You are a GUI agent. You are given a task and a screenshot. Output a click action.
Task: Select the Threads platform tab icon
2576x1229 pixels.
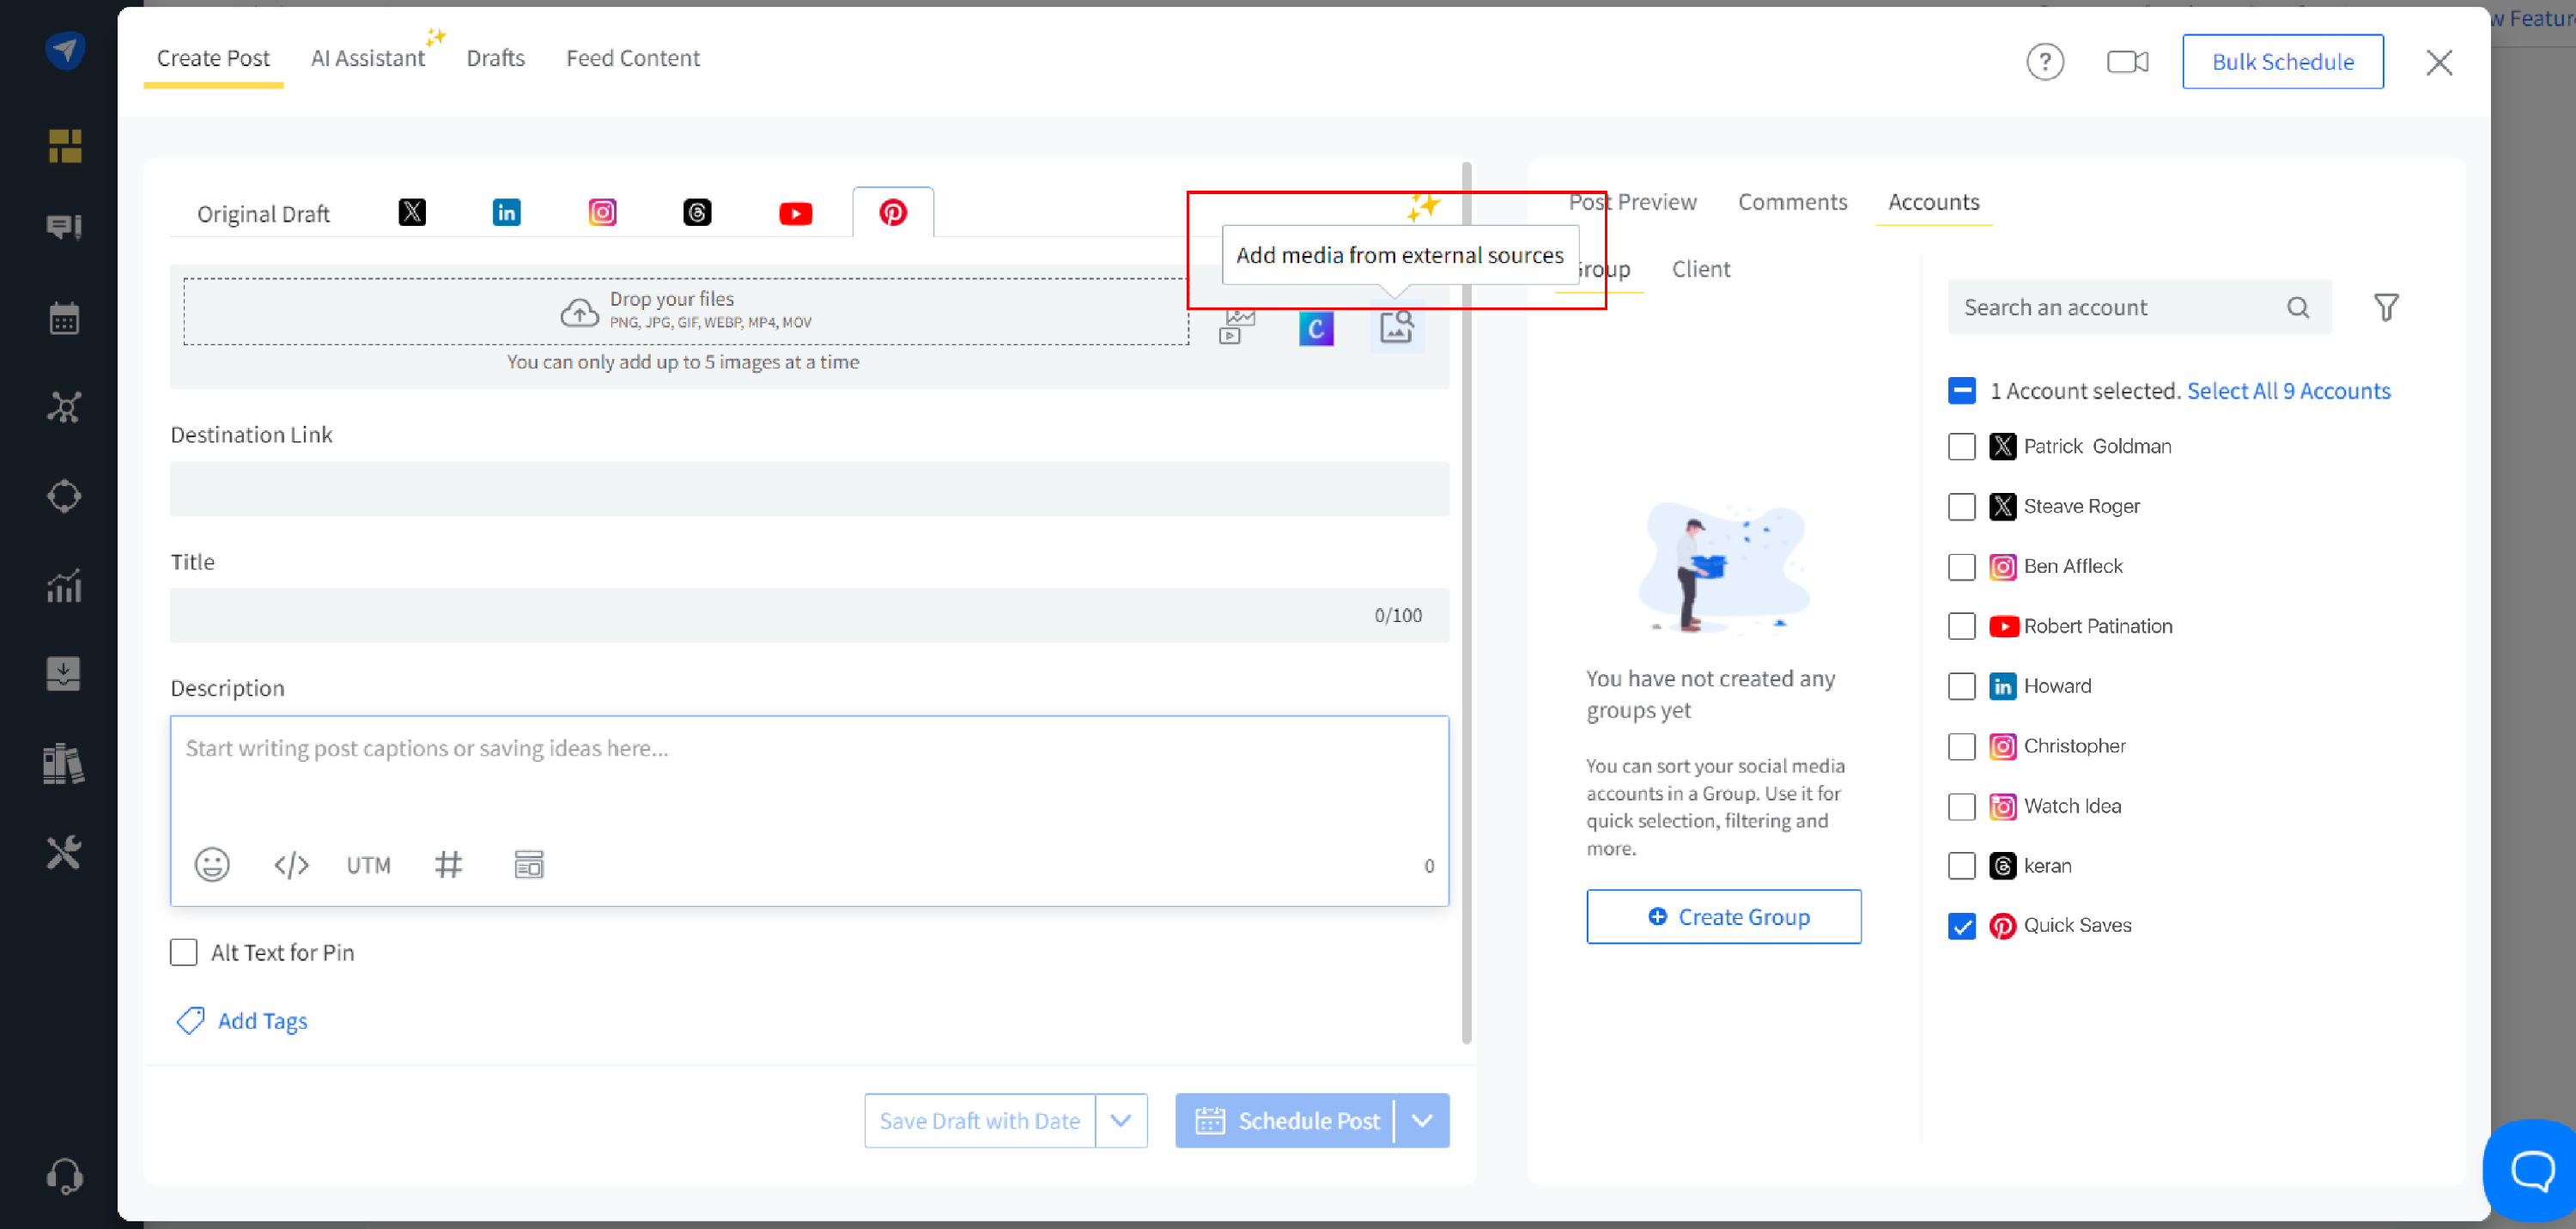pyautogui.click(x=697, y=213)
